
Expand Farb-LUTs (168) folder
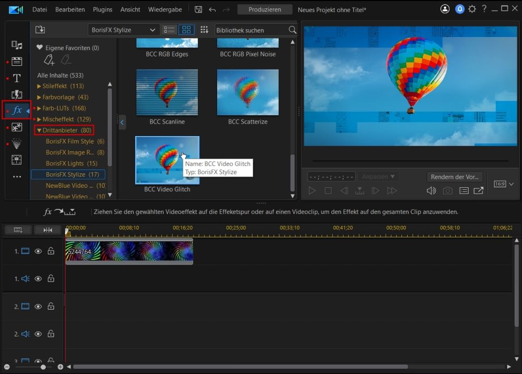tap(39, 108)
